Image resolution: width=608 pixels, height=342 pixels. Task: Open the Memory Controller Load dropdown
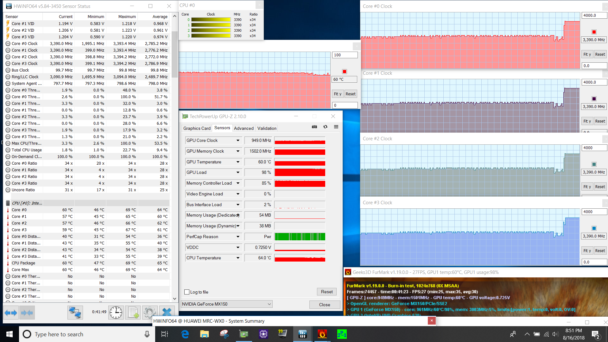tap(238, 183)
